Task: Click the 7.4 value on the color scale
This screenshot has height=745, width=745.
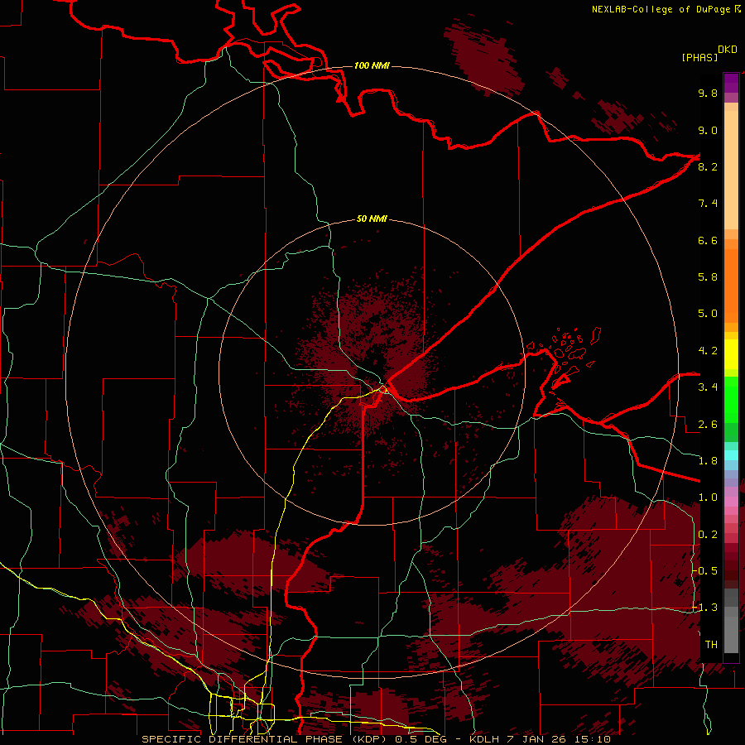Action: [708, 204]
